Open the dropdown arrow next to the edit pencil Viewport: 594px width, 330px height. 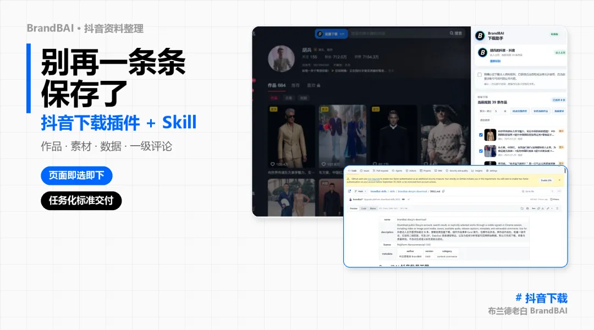point(552,208)
